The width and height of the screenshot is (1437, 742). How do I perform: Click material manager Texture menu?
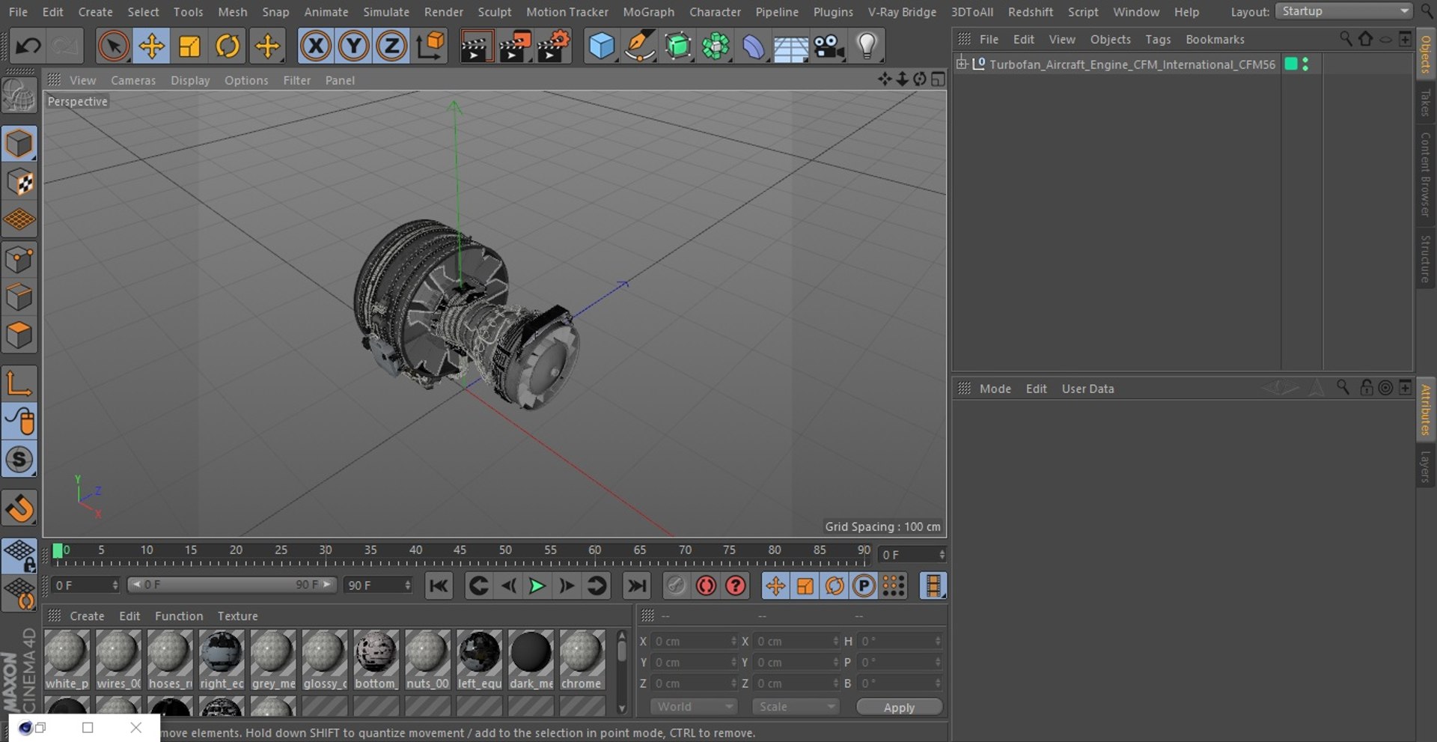coord(237,616)
